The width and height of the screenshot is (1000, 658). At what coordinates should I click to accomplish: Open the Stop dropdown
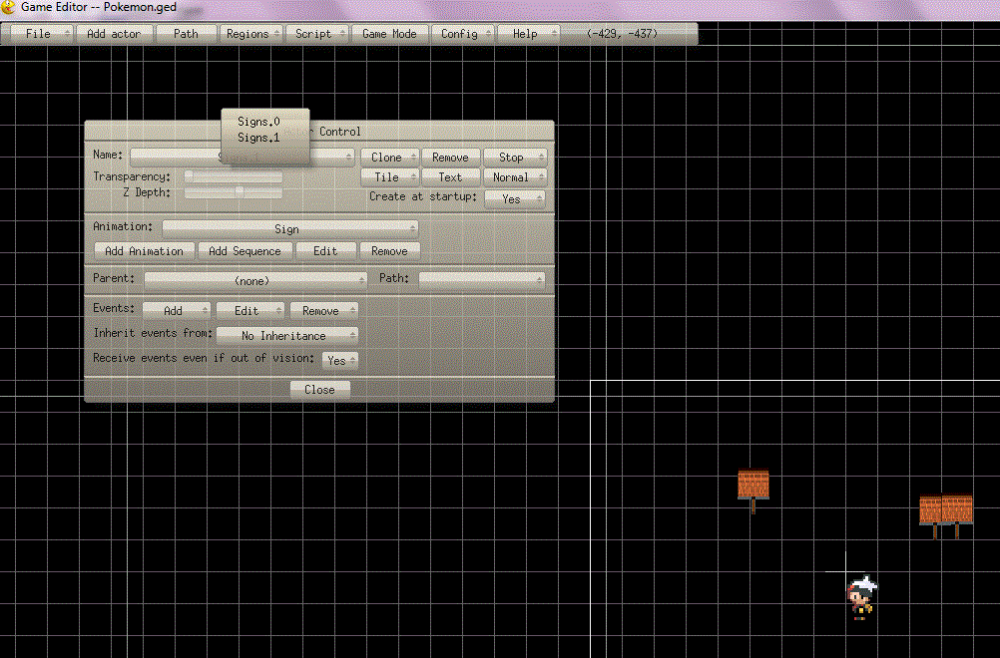515,158
